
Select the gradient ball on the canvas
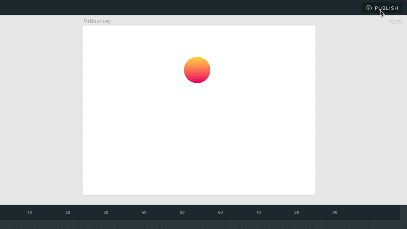[x=197, y=70]
